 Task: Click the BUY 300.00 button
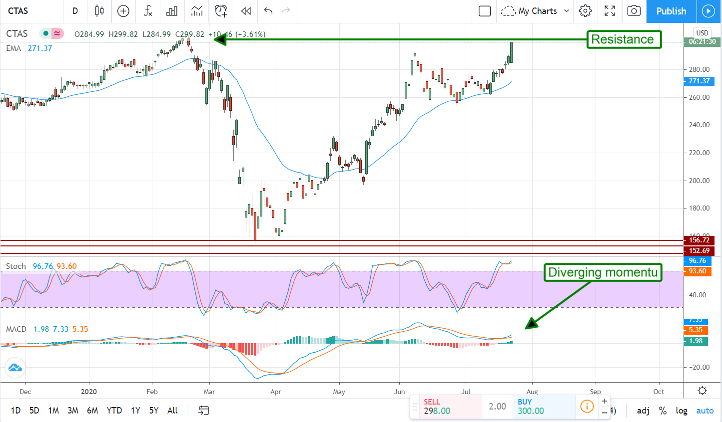[x=545, y=407]
